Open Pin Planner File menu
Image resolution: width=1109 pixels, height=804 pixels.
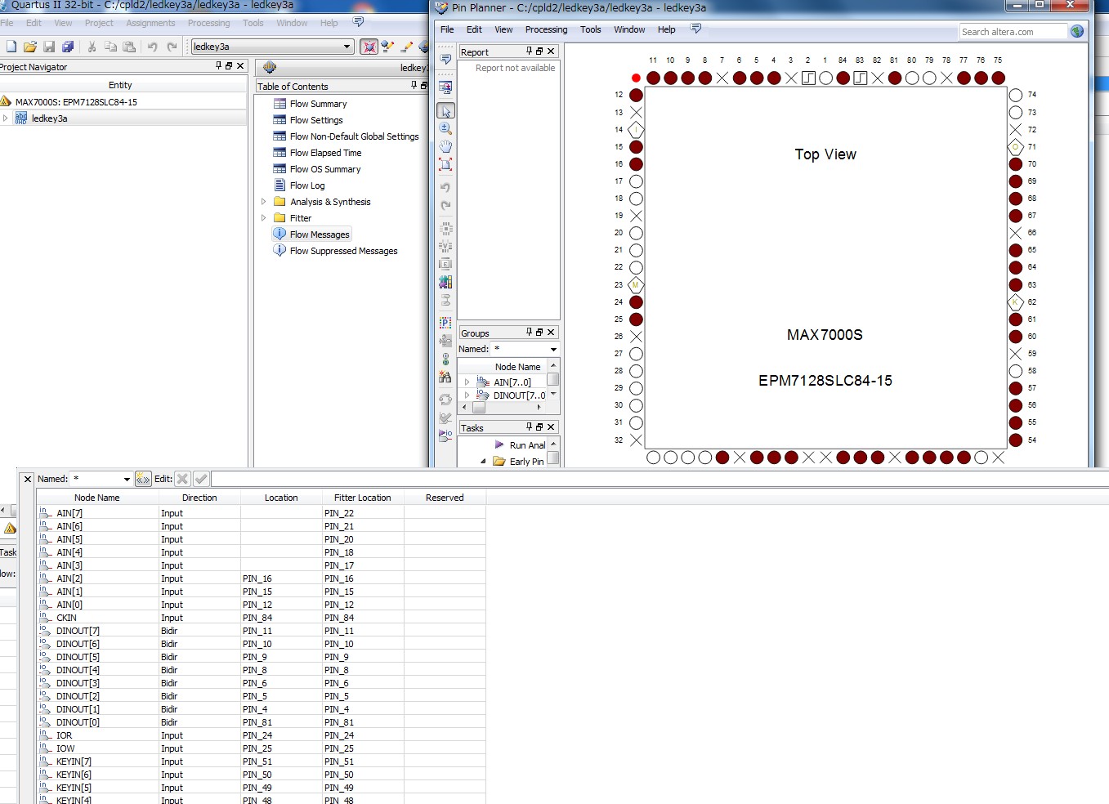447,29
